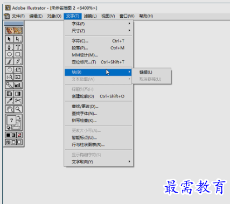
Task: Click the Illustrator app icon in title bar
Action: point(8,8)
